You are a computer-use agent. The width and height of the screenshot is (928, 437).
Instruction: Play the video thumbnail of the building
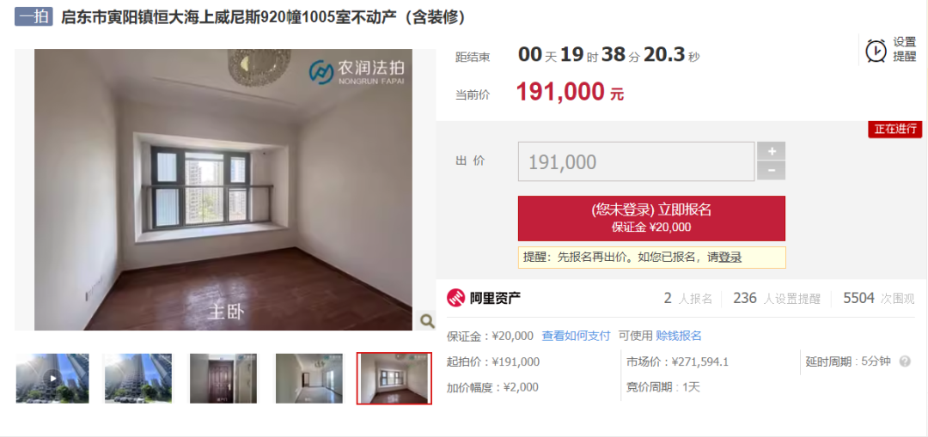click(x=52, y=379)
